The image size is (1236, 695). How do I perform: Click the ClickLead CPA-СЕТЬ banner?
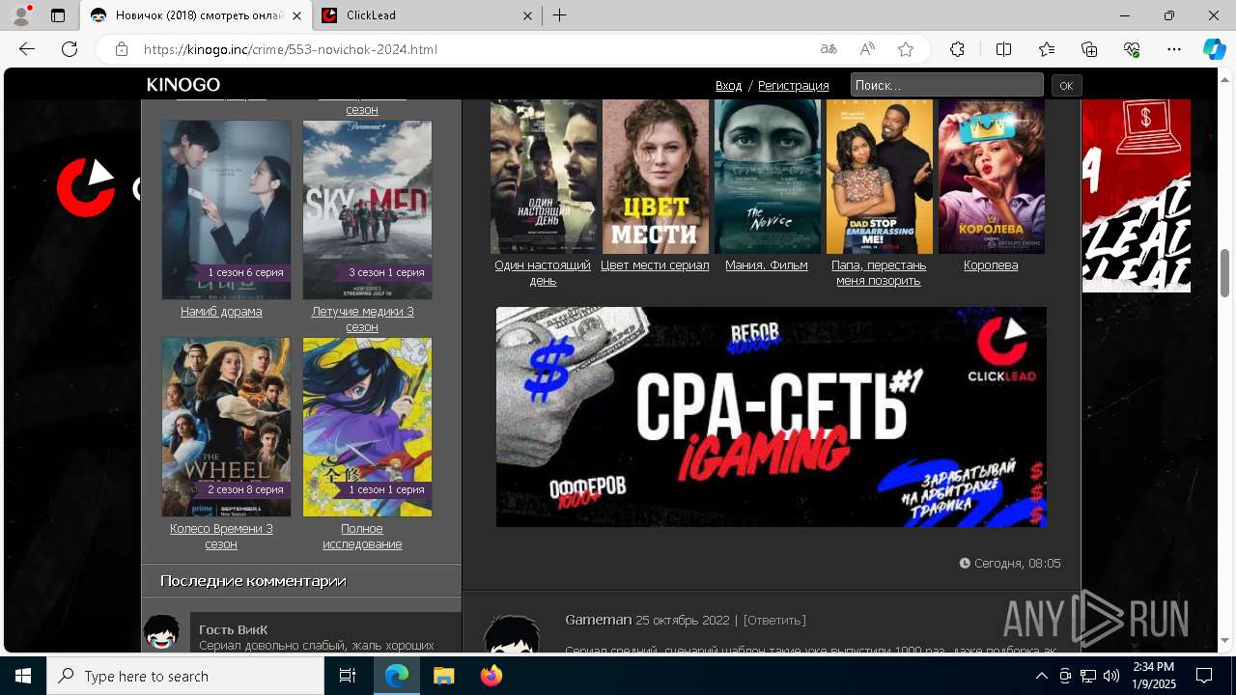click(x=771, y=417)
